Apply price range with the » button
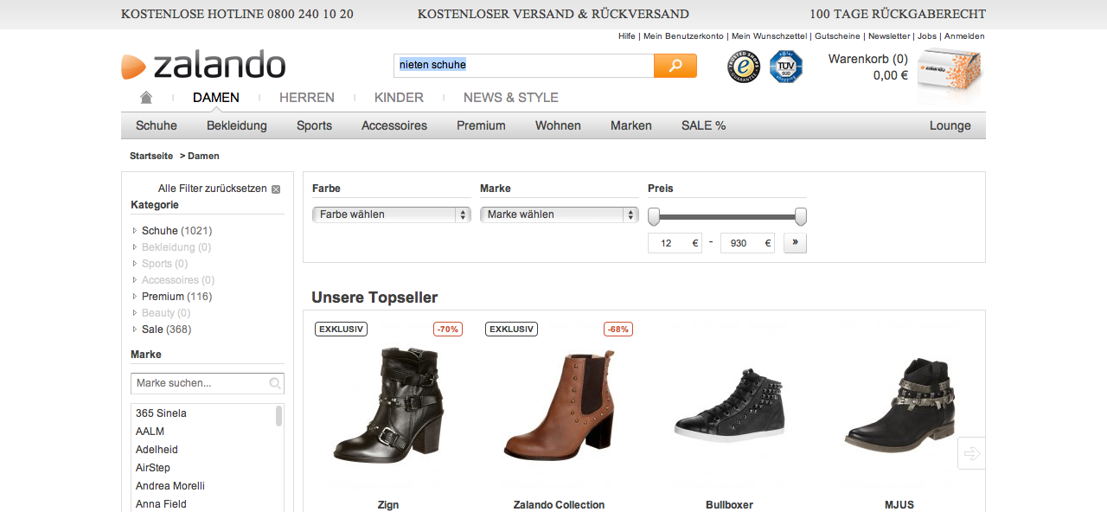1107x512 pixels. click(x=795, y=243)
